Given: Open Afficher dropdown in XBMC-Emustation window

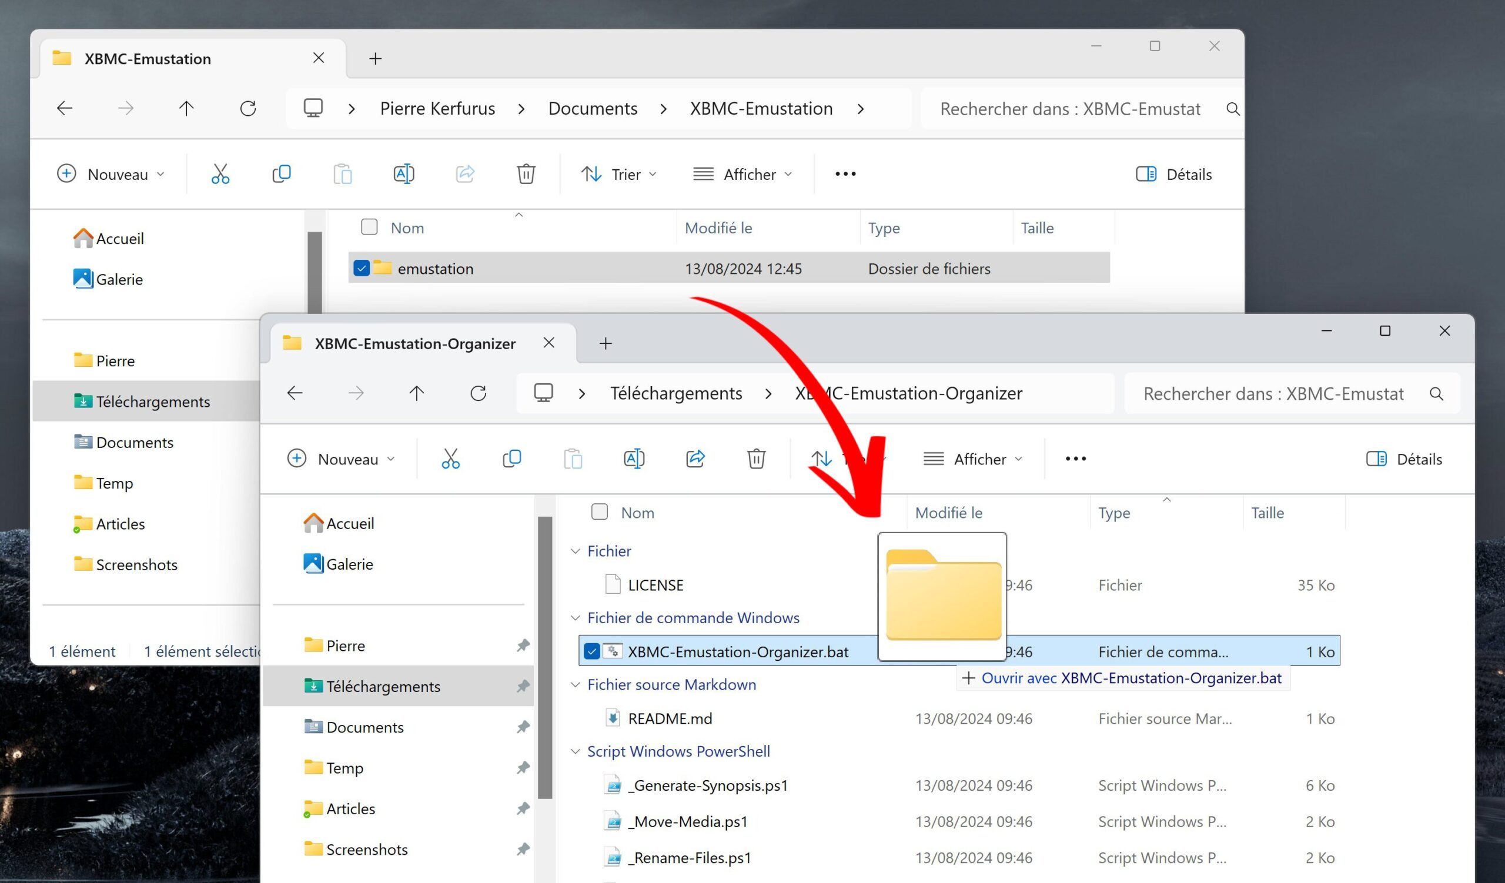Looking at the screenshot, I should pos(743,174).
